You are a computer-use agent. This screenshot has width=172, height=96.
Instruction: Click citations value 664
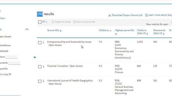(x=139, y=66)
